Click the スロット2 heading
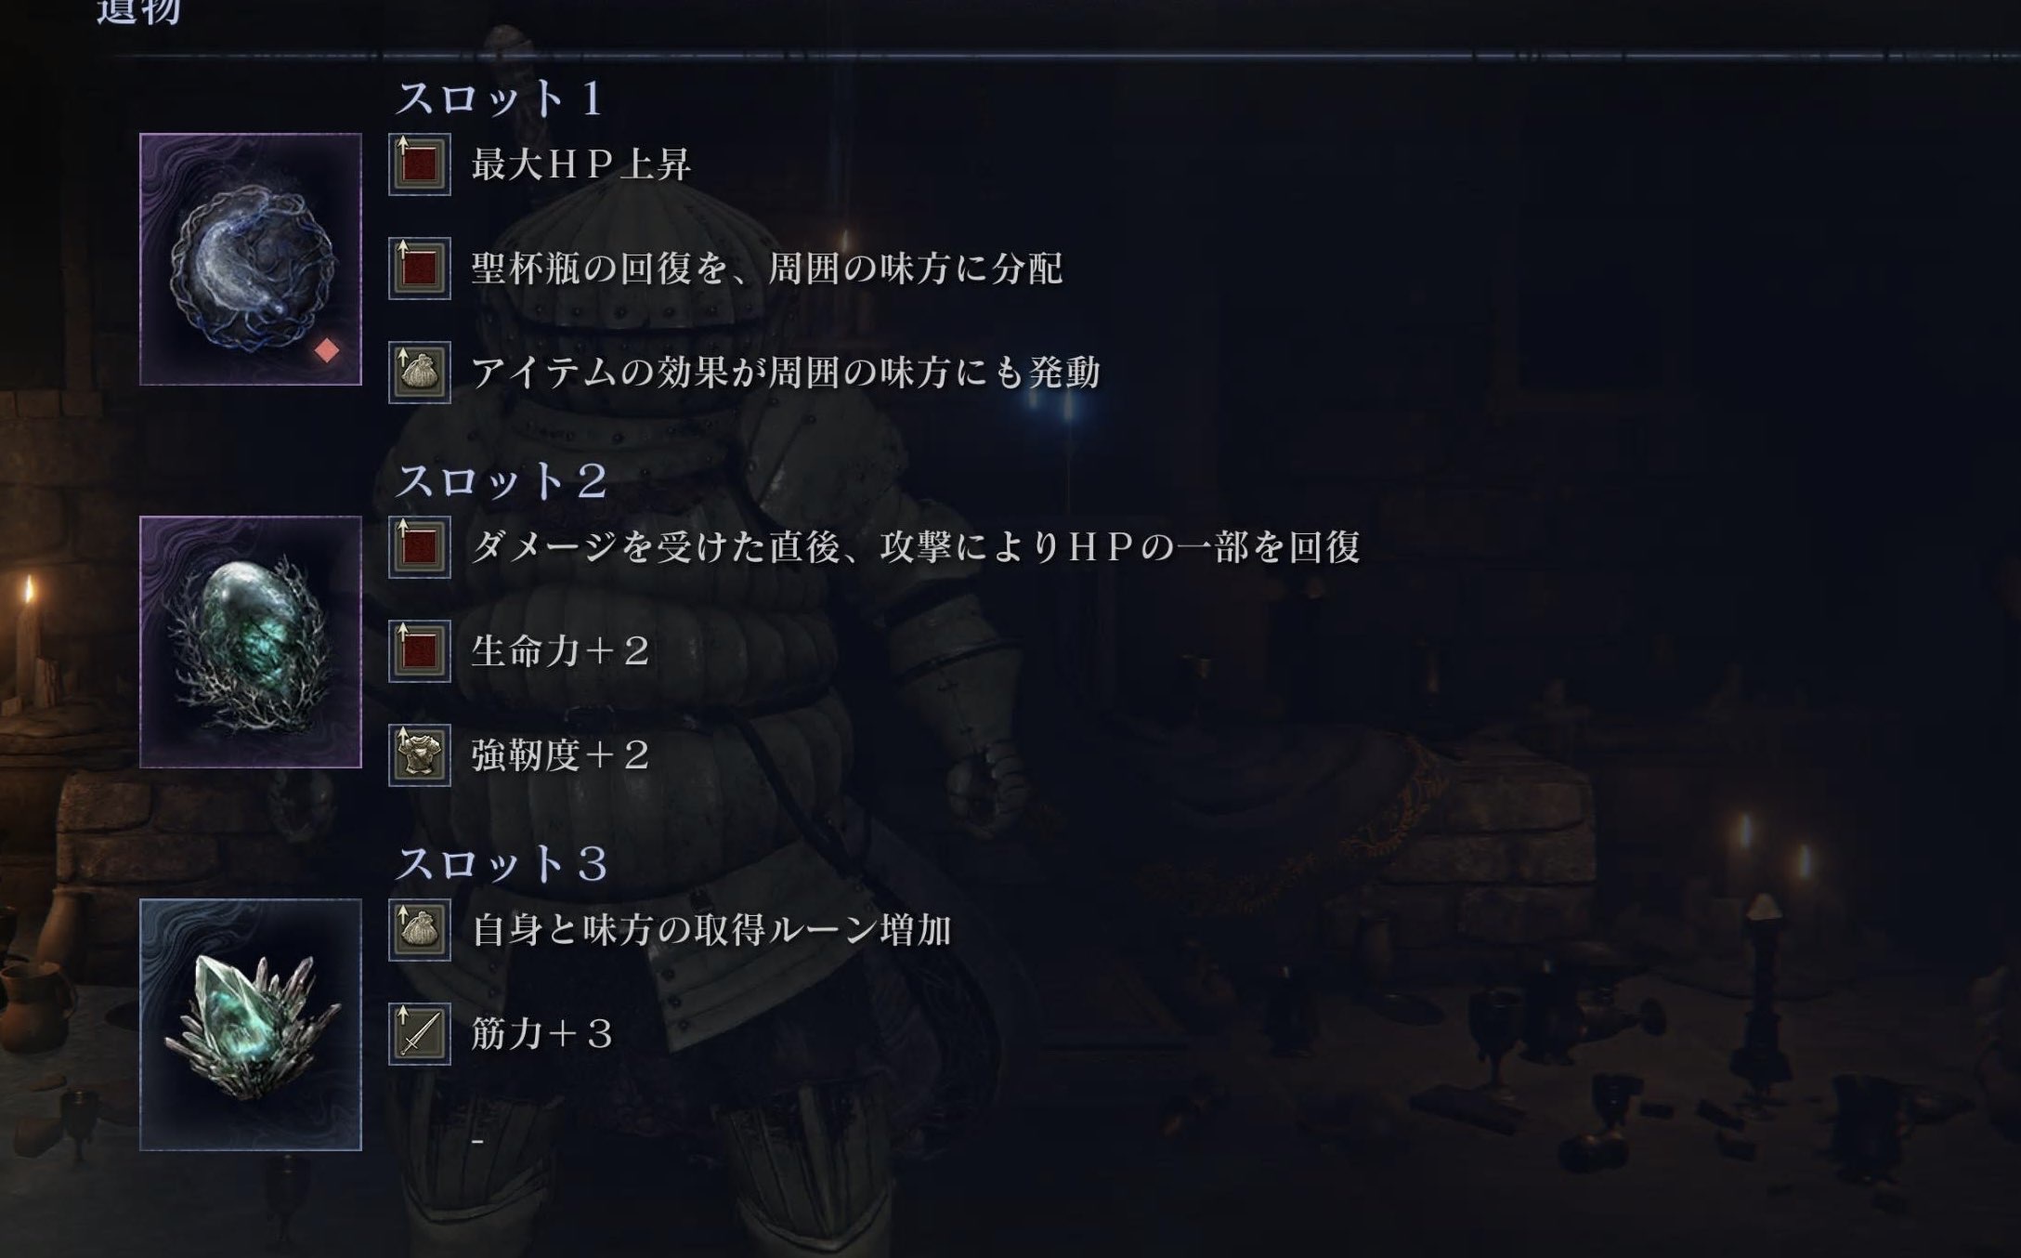Viewport: 2021px width, 1258px height. tap(502, 481)
